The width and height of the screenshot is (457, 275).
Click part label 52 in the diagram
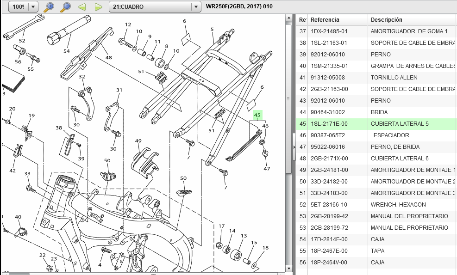click(22, 41)
